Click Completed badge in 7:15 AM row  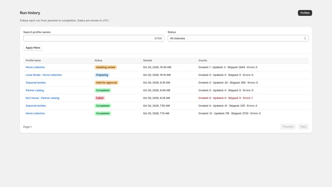[103, 113]
